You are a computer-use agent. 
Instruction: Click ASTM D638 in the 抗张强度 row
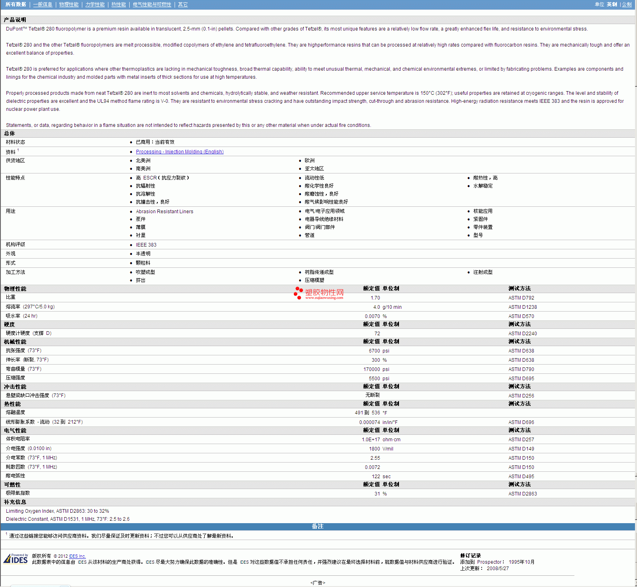pyautogui.click(x=521, y=351)
